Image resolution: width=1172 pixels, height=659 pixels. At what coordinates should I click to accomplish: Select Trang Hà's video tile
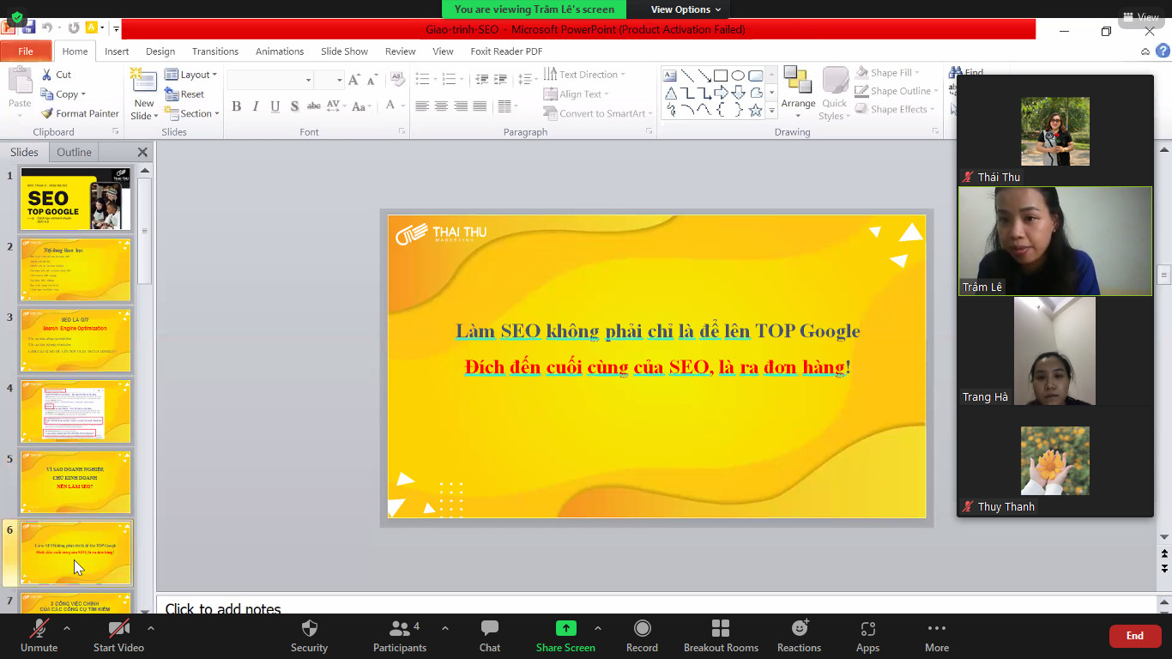1054,351
